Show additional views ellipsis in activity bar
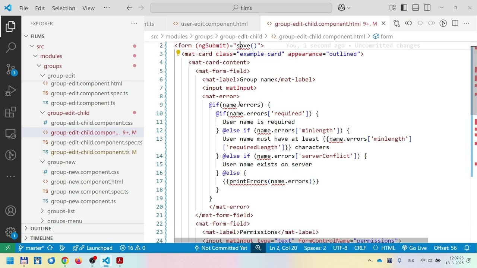Screen dimensions: 477x268 point(11,176)
